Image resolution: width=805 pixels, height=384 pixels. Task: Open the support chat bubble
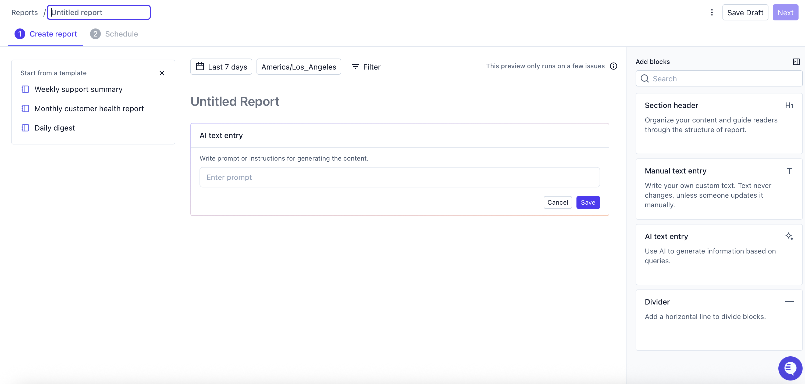790,368
